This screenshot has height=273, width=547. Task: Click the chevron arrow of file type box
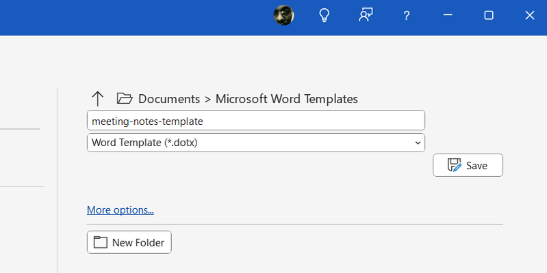pyautogui.click(x=418, y=143)
